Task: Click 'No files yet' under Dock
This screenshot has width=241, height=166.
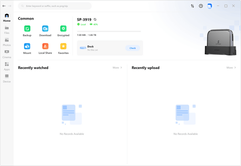Action: 93,50
